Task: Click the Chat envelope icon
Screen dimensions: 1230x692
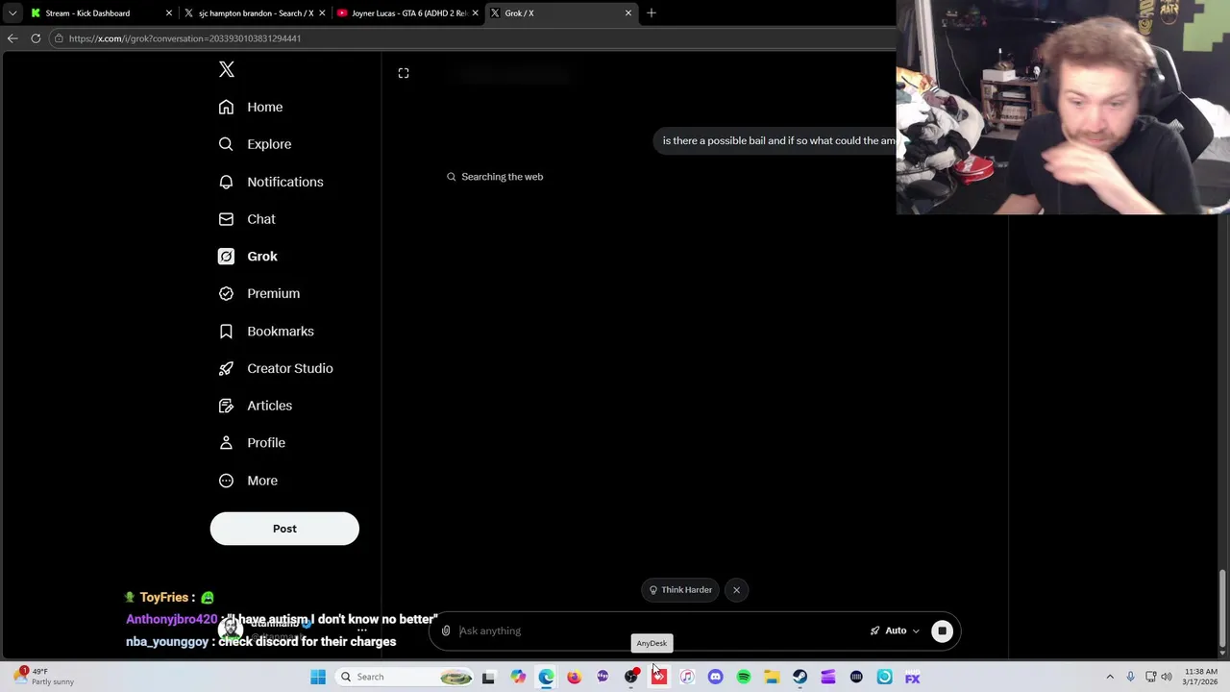Action: pyautogui.click(x=226, y=219)
